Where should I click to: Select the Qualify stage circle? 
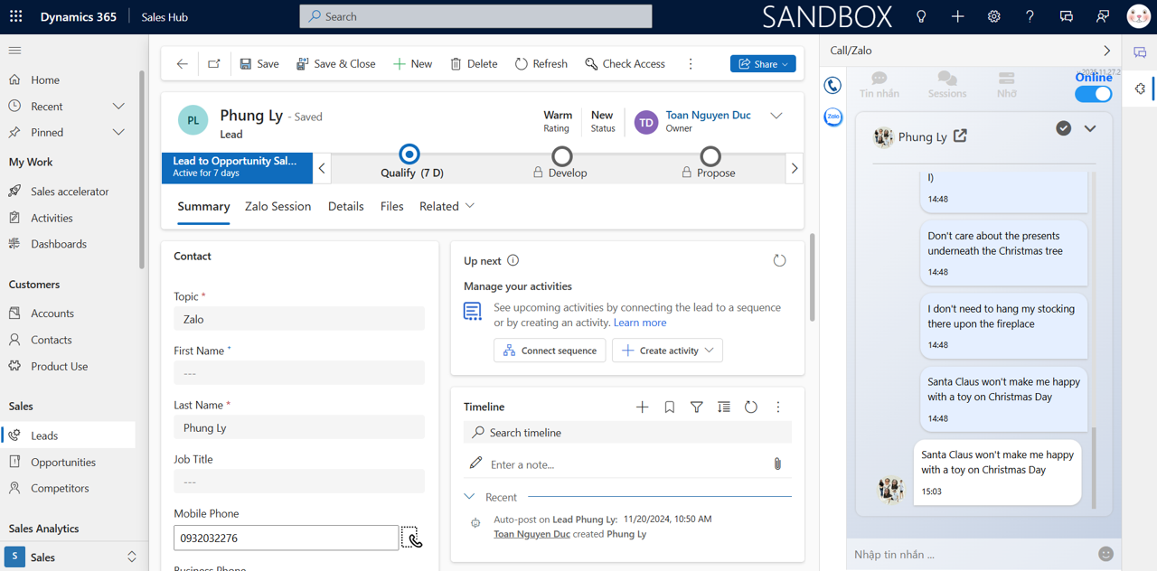[x=409, y=154]
